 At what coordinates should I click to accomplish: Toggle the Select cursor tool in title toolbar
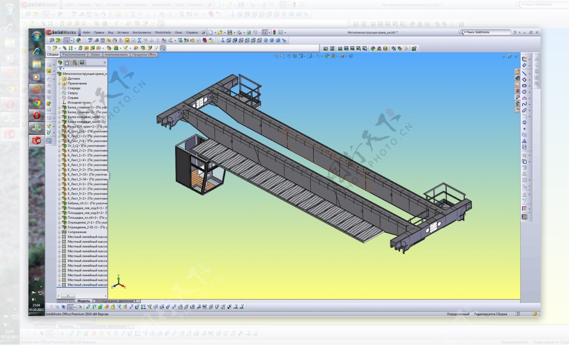[x=265, y=32]
